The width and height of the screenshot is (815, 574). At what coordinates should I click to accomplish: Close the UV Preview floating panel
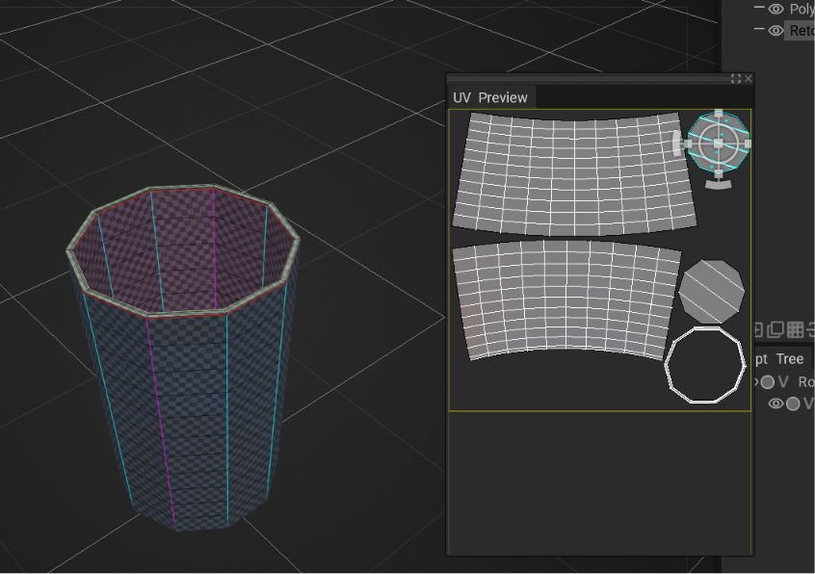(749, 78)
